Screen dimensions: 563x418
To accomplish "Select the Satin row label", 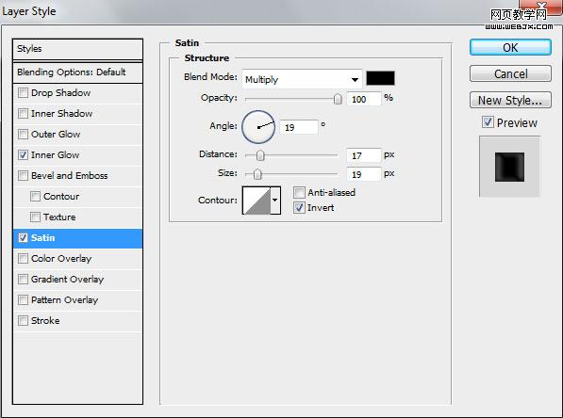I will pos(43,238).
